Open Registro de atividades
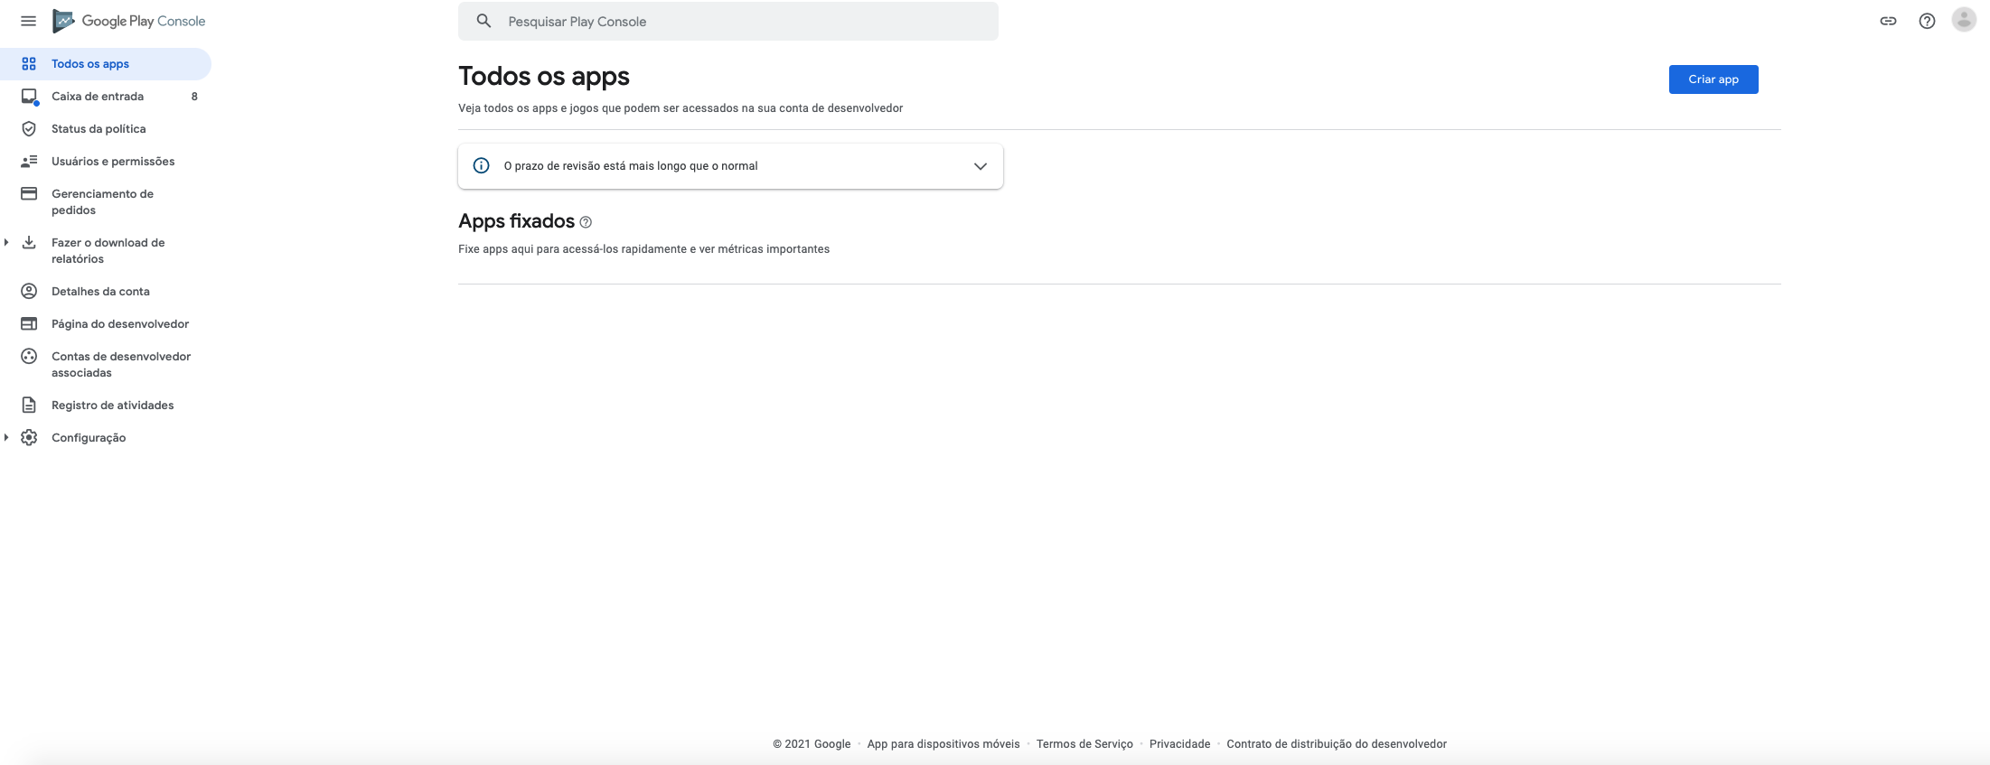1990x765 pixels. pyautogui.click(x=112, y=406)
